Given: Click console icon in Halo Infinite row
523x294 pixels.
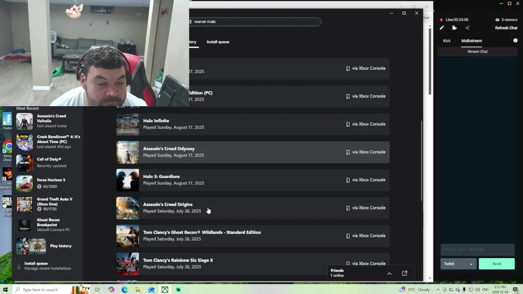Looking at the screenshot, I should click(x=348, y=124).
